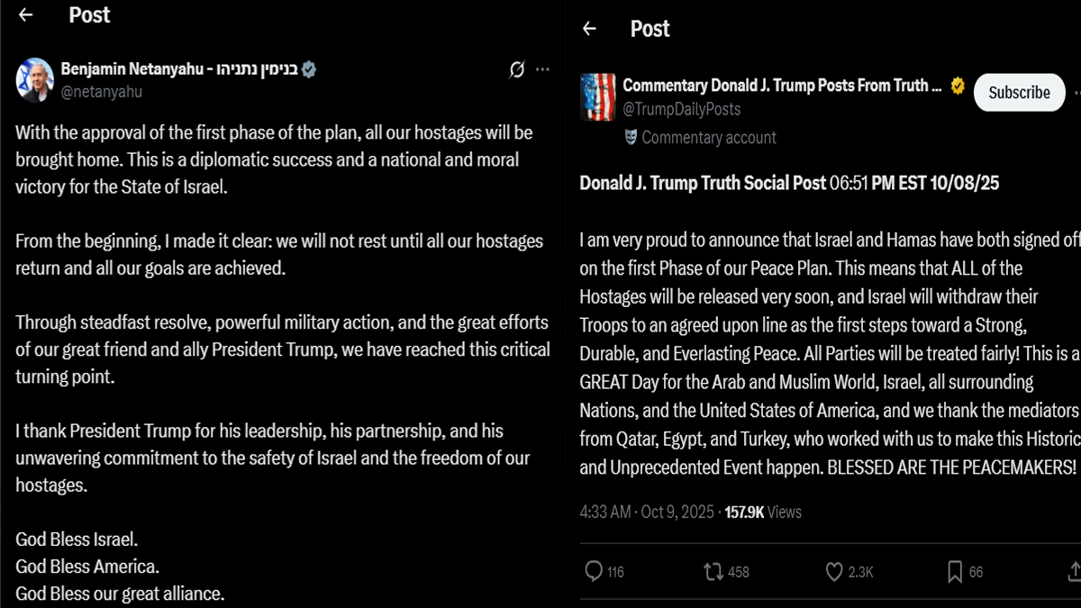Click the @TrumpDailyPosts handle
The image size is (1081, 608).
(x=681, y=109)
